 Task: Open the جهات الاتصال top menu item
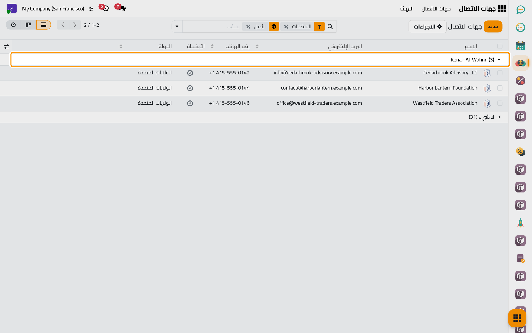(436, 9)
